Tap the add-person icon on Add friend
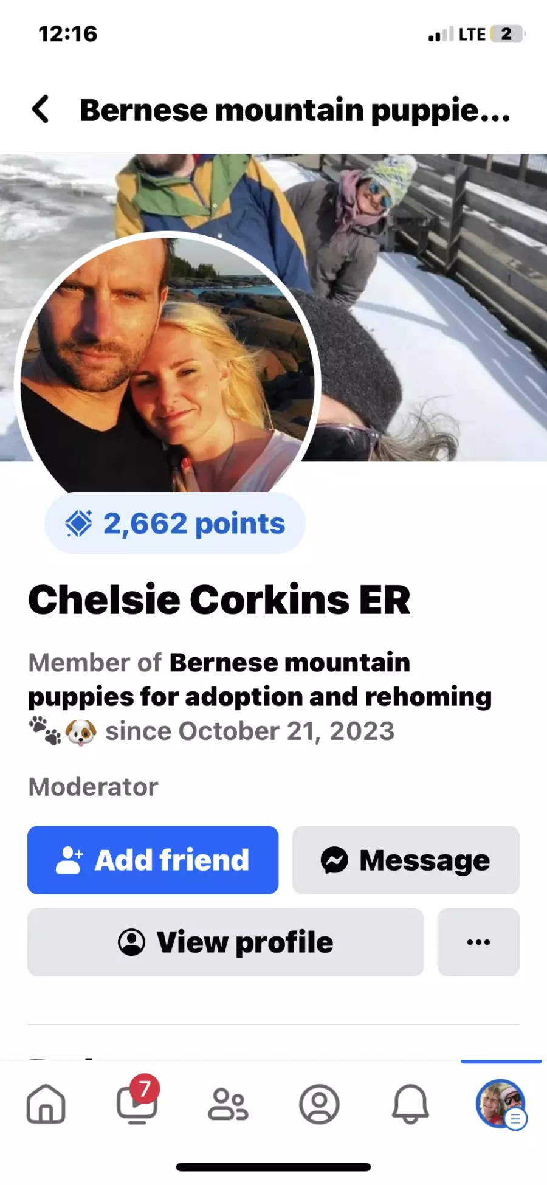 tap(69, 860)
